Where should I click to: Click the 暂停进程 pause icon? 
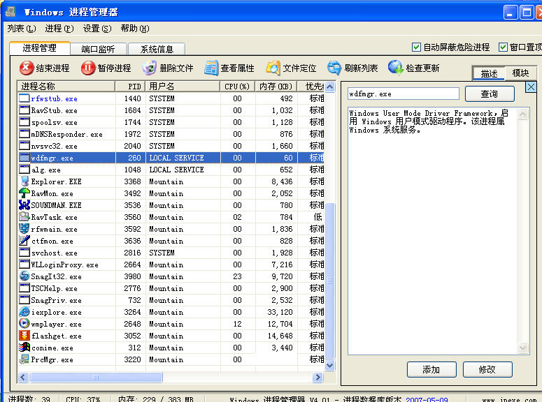(x=88, y=68)
